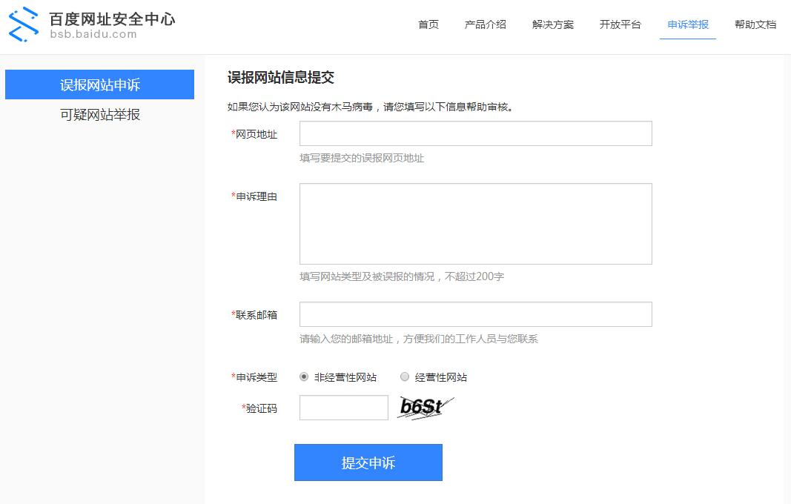The height and width of the screenshot is (504, 791).
Task: Click the bsb.baidu.com text under the title
Action: click(x=93, y=34)
